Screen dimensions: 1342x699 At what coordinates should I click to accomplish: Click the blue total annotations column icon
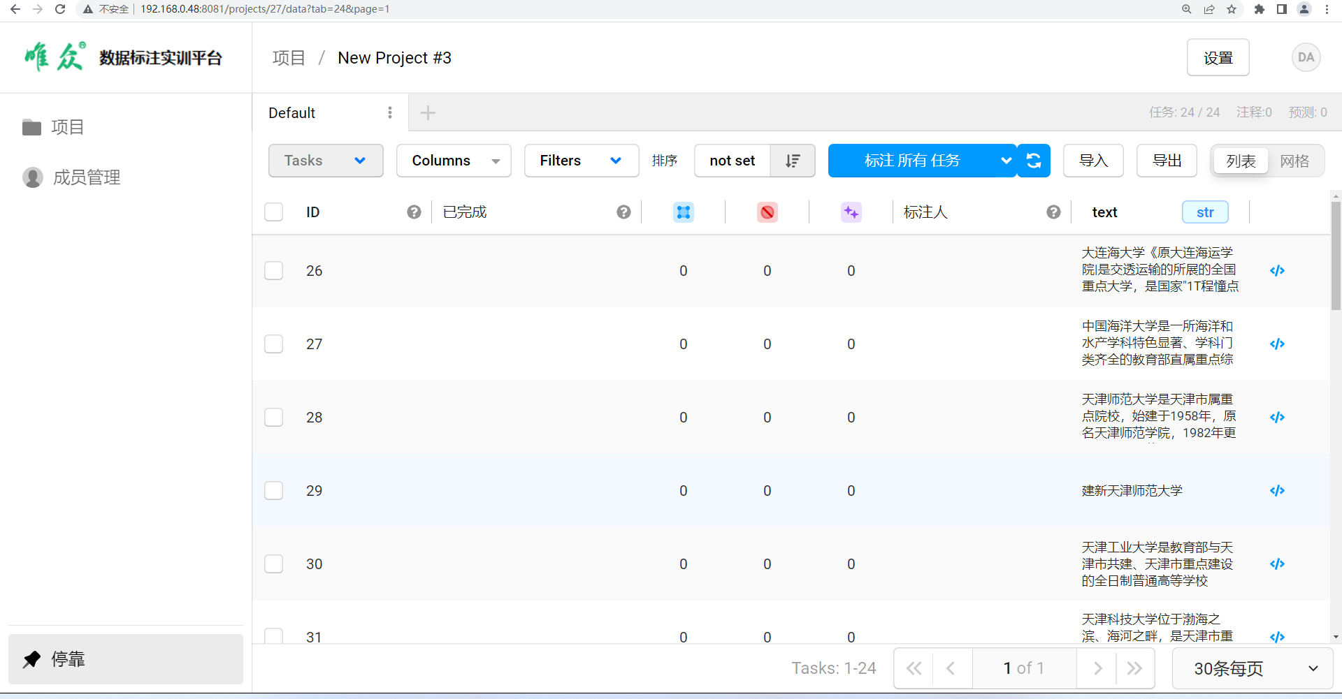coord(683,212)
